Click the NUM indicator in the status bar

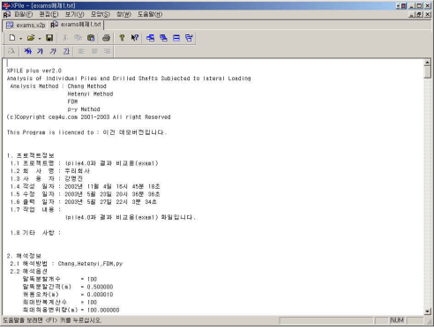click(397, 320)
